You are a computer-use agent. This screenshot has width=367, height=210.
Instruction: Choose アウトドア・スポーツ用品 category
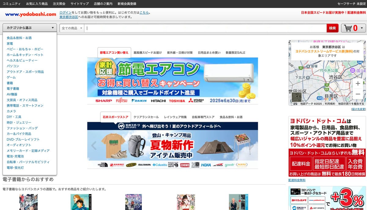coord(25,72)
